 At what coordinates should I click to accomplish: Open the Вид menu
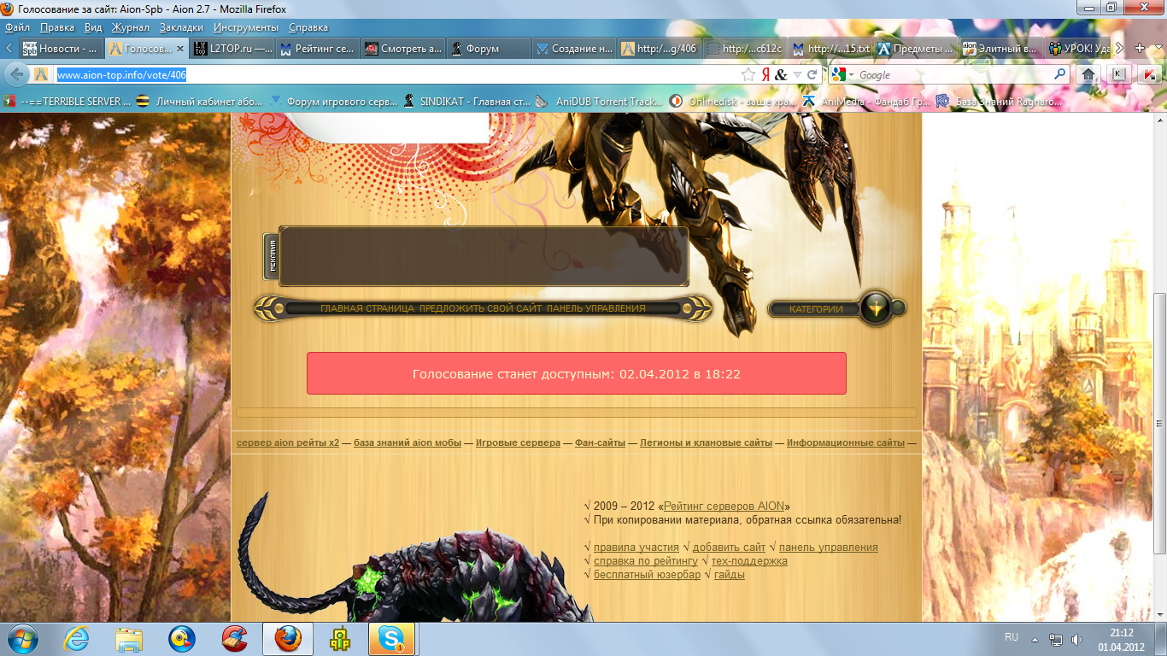93,27
